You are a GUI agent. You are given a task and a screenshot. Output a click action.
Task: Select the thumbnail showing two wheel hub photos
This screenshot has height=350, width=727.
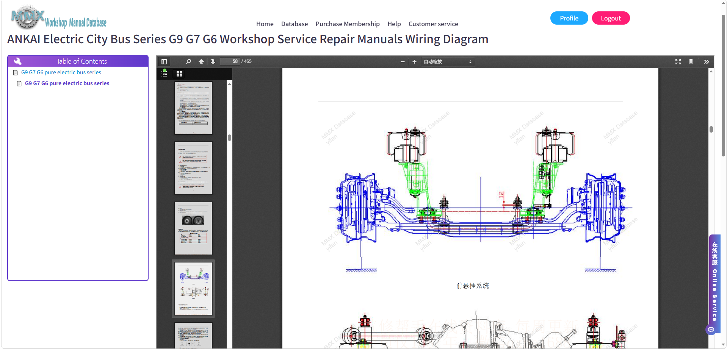[193, 228]
